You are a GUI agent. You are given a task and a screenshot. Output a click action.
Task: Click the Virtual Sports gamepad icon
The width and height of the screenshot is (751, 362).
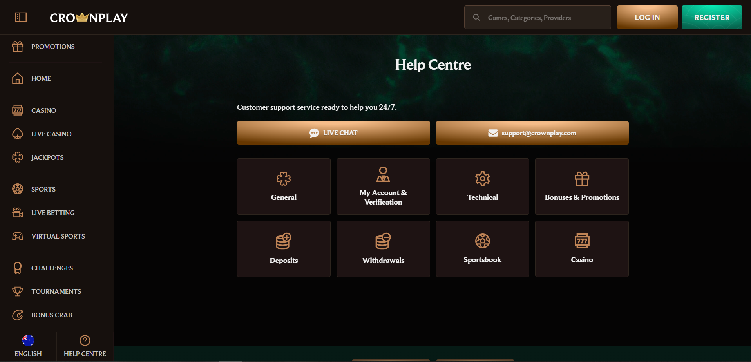pos(18,236)
